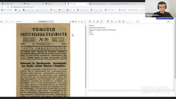This screenshot has width=176, height=99.
Task: Open a new browser tab
Action: (134, 4)
